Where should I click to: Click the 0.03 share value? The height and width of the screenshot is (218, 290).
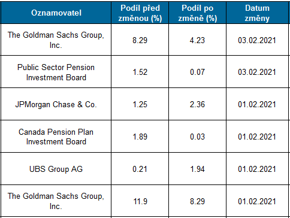pyautogui.click(x=197, y=137)
